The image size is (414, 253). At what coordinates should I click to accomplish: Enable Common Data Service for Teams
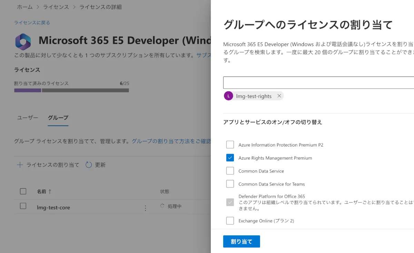point(230,184)
